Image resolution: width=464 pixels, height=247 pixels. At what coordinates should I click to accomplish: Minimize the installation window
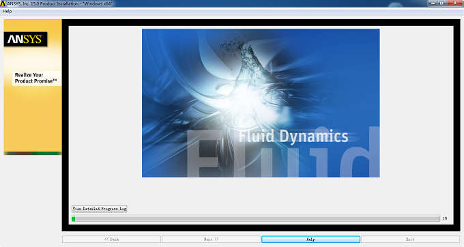pos(433,3)
